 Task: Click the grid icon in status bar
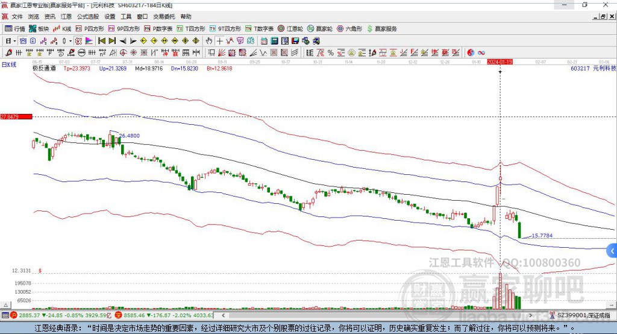tap(5, 315)
